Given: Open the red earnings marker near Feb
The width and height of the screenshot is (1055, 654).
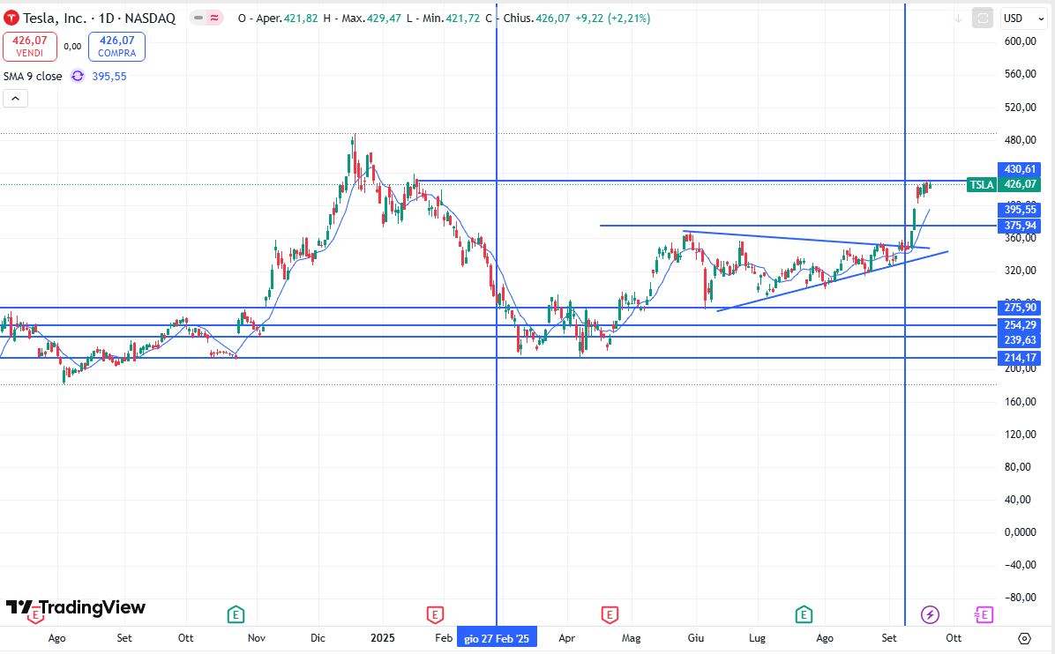Looking at the screenshot, I should coord(435,613).
